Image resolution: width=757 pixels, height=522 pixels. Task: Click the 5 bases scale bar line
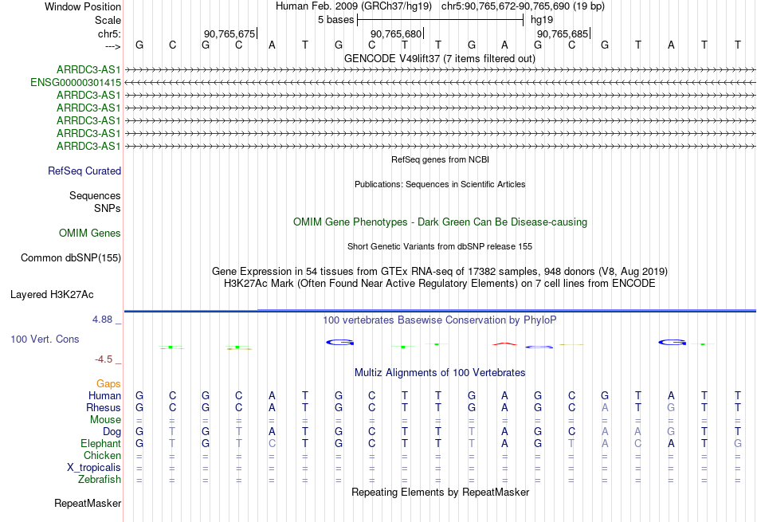click(441, 20)
